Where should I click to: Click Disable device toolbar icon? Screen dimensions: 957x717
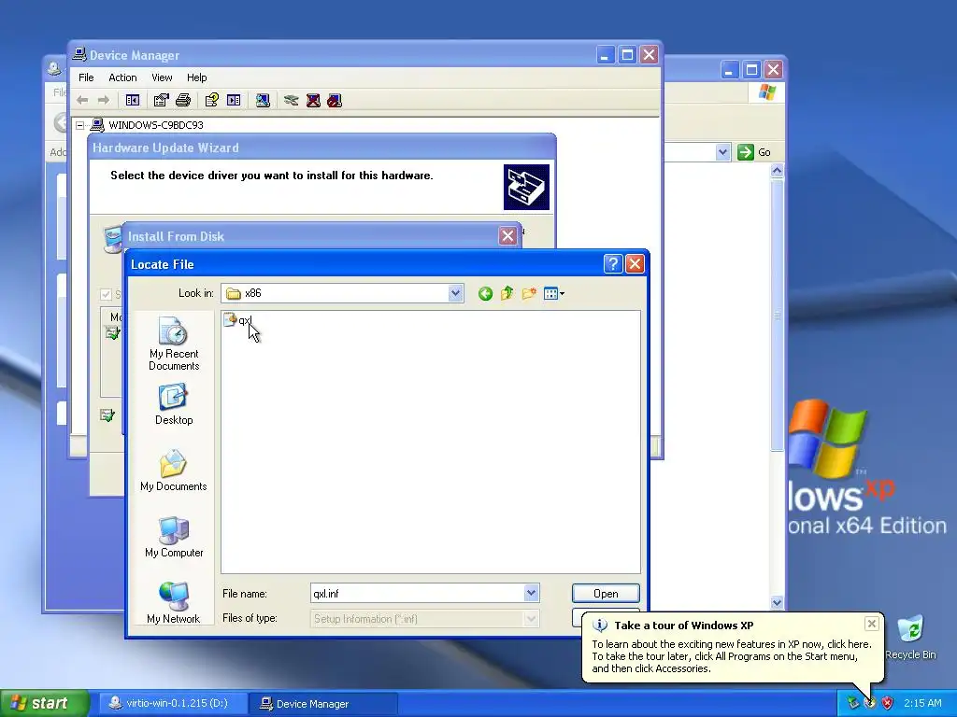click(x=335, y=100)
